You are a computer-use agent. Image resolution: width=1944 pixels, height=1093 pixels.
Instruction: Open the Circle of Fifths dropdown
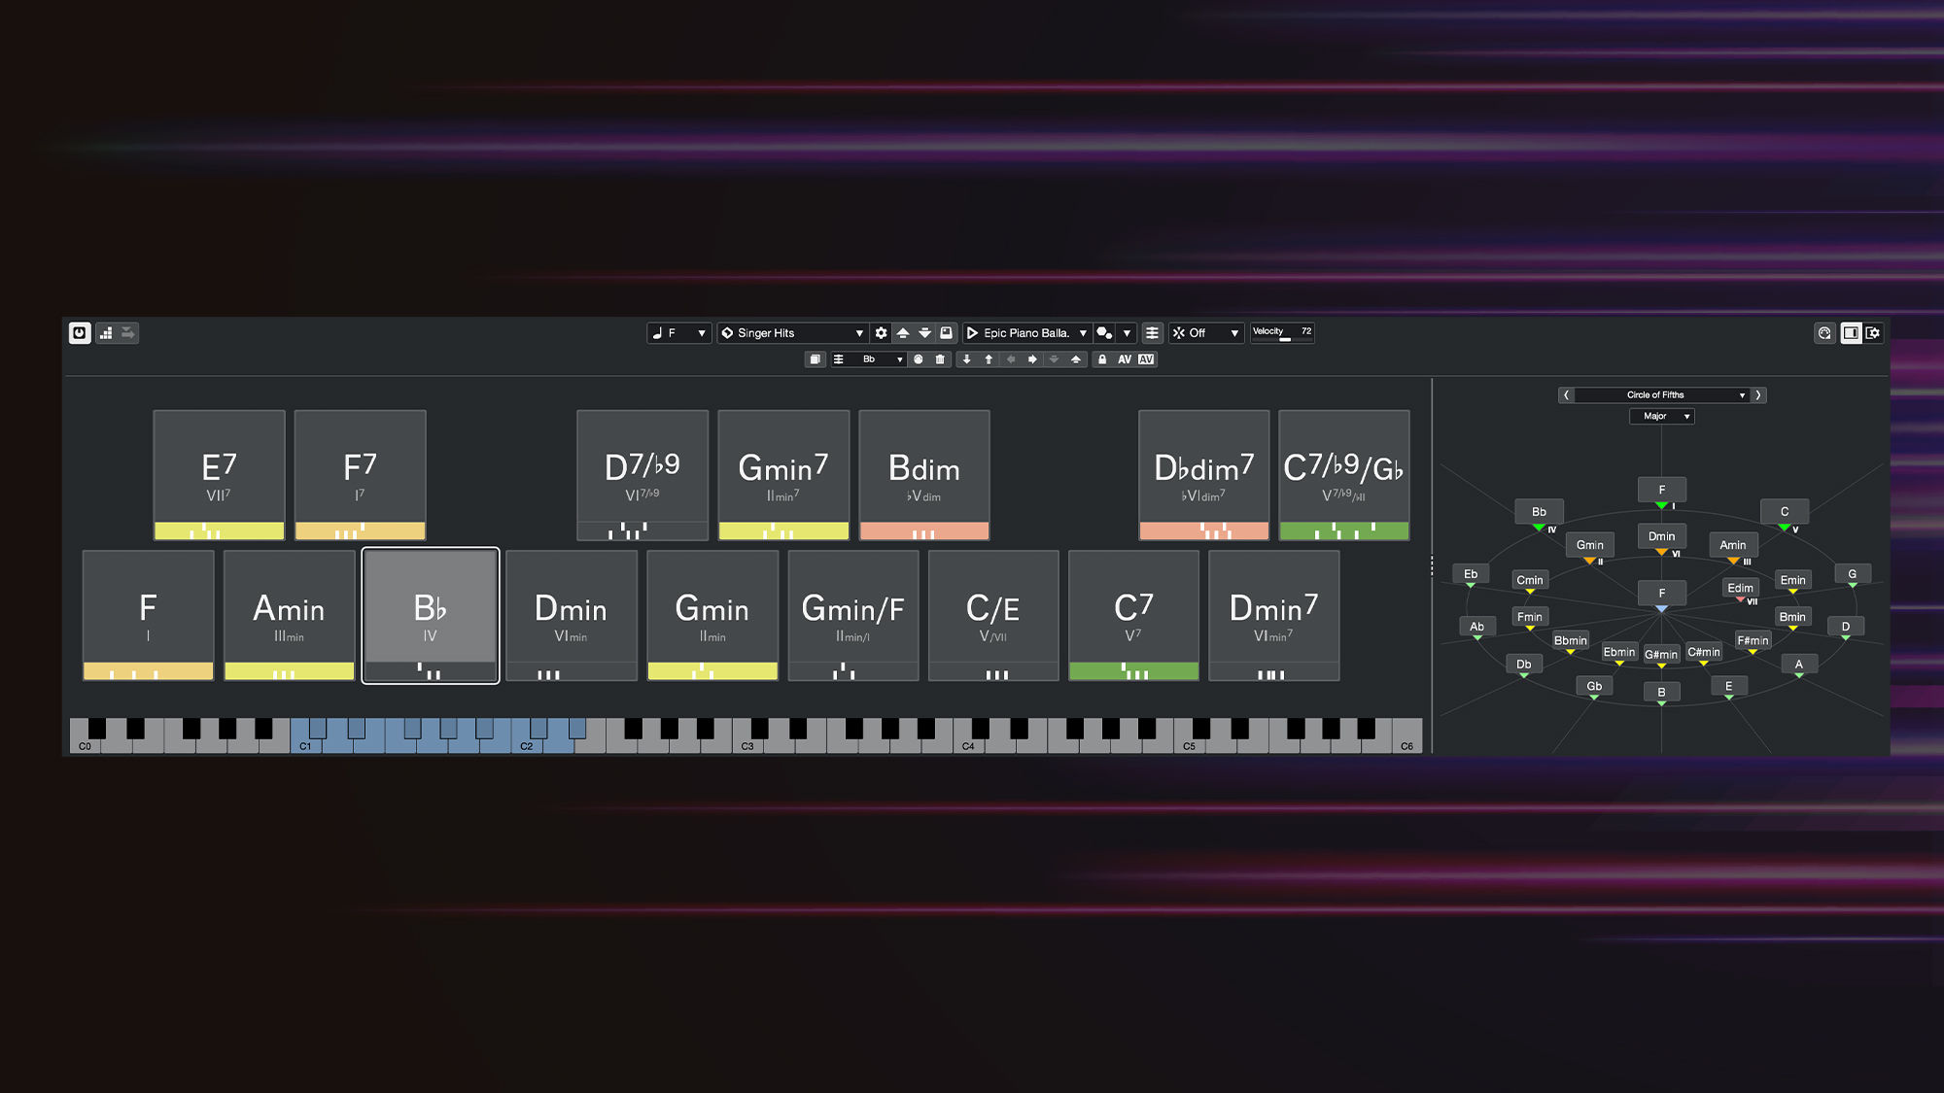click(x=1662, y=395)
